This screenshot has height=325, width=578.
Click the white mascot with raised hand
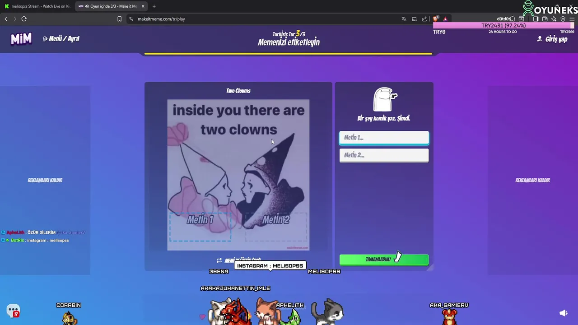[385, 99]
